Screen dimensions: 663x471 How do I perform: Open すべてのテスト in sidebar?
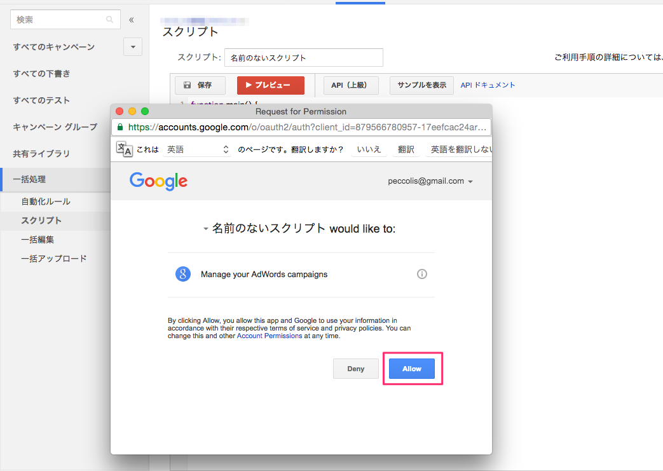pos(41,100)
